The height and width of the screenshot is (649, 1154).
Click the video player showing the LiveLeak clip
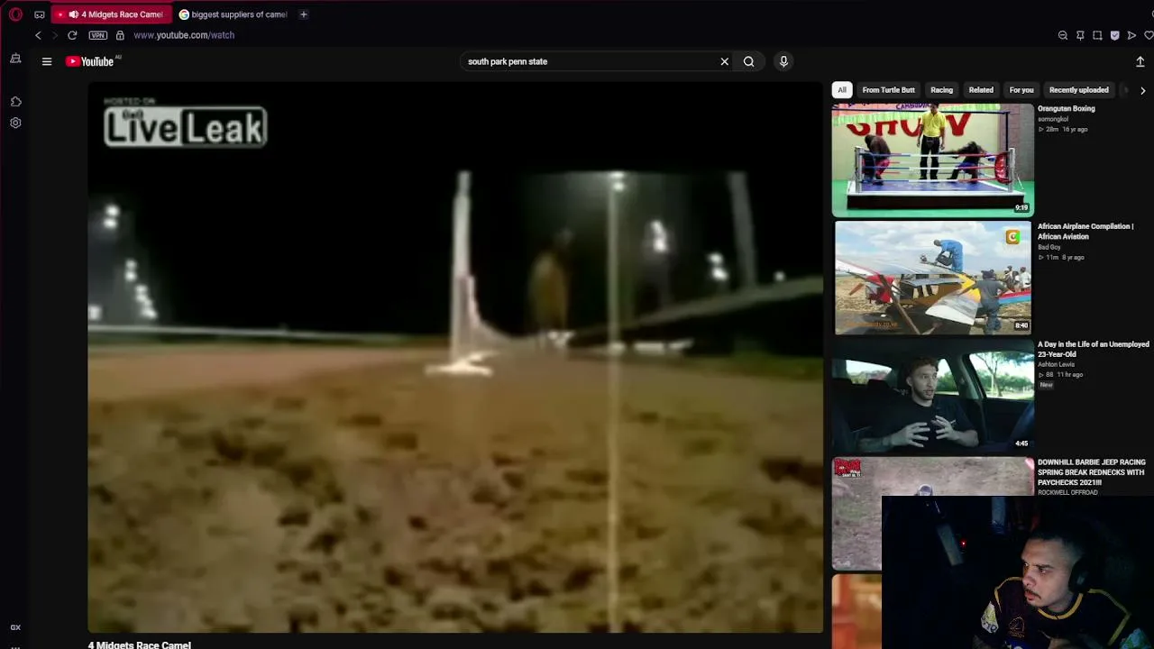pyautogui.click(x=455, y=358)
